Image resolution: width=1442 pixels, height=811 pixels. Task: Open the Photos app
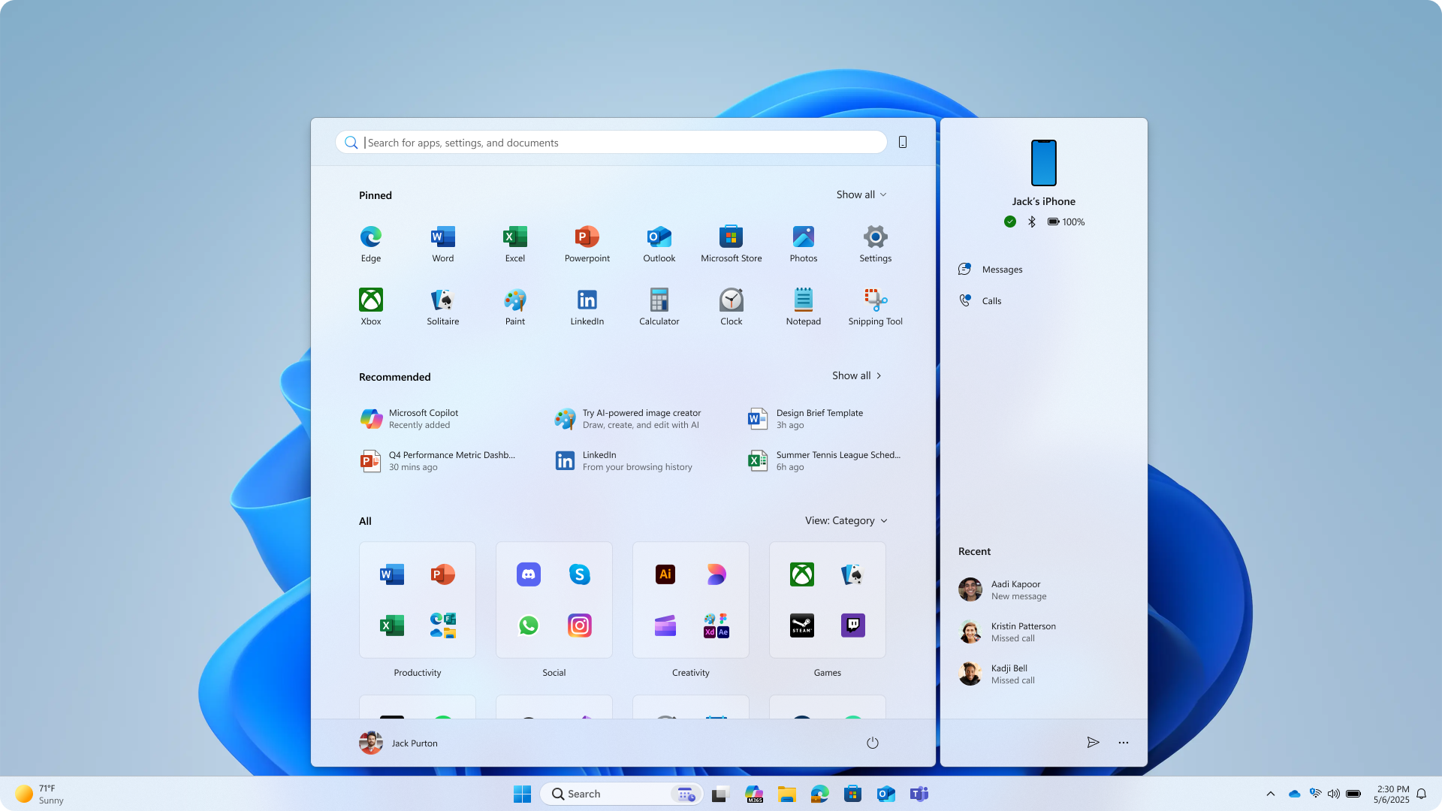[x=803, y=243]
